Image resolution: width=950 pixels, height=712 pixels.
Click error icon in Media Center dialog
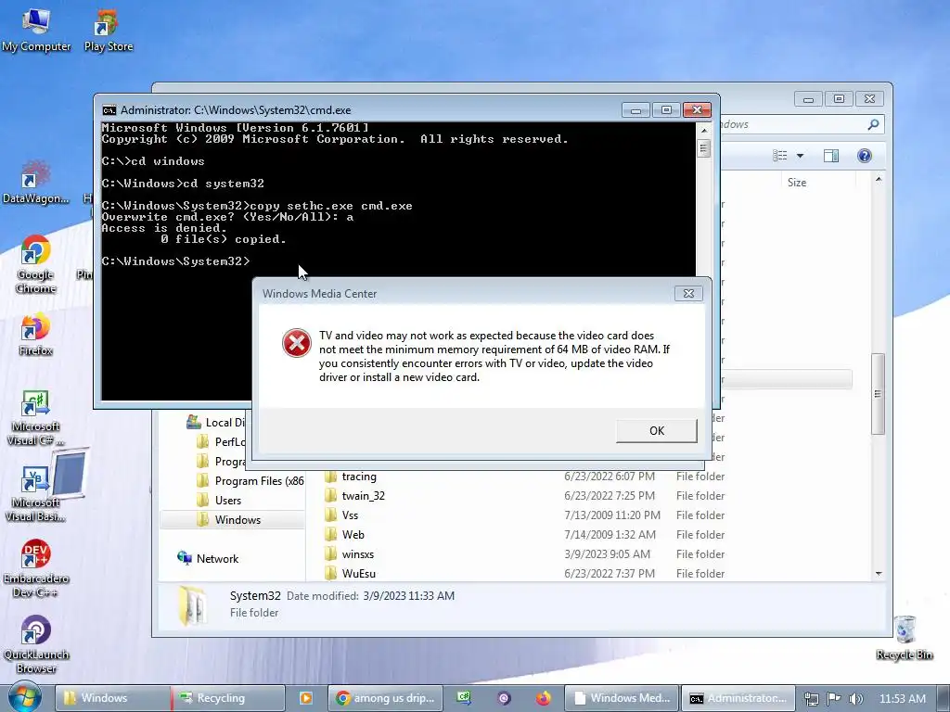tap(297, 343)
